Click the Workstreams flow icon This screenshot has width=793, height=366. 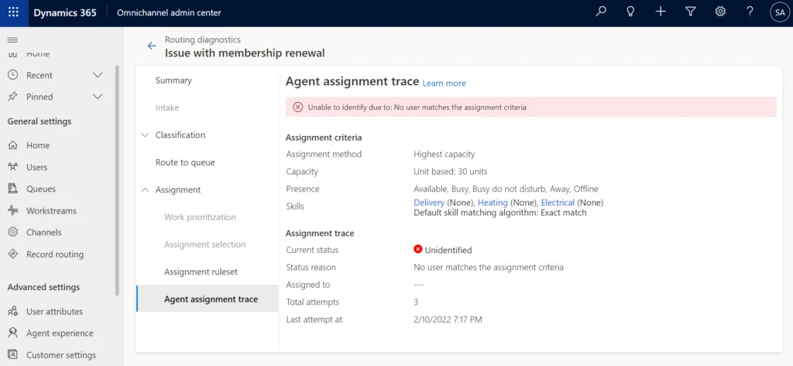coord(13,210)
